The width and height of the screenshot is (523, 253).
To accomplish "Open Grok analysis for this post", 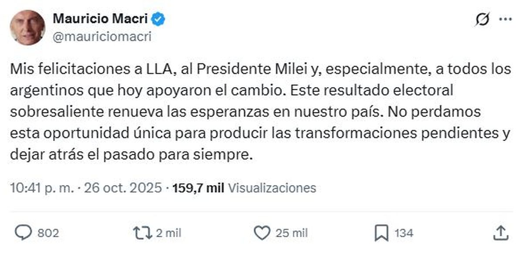I will click(483, 18).
